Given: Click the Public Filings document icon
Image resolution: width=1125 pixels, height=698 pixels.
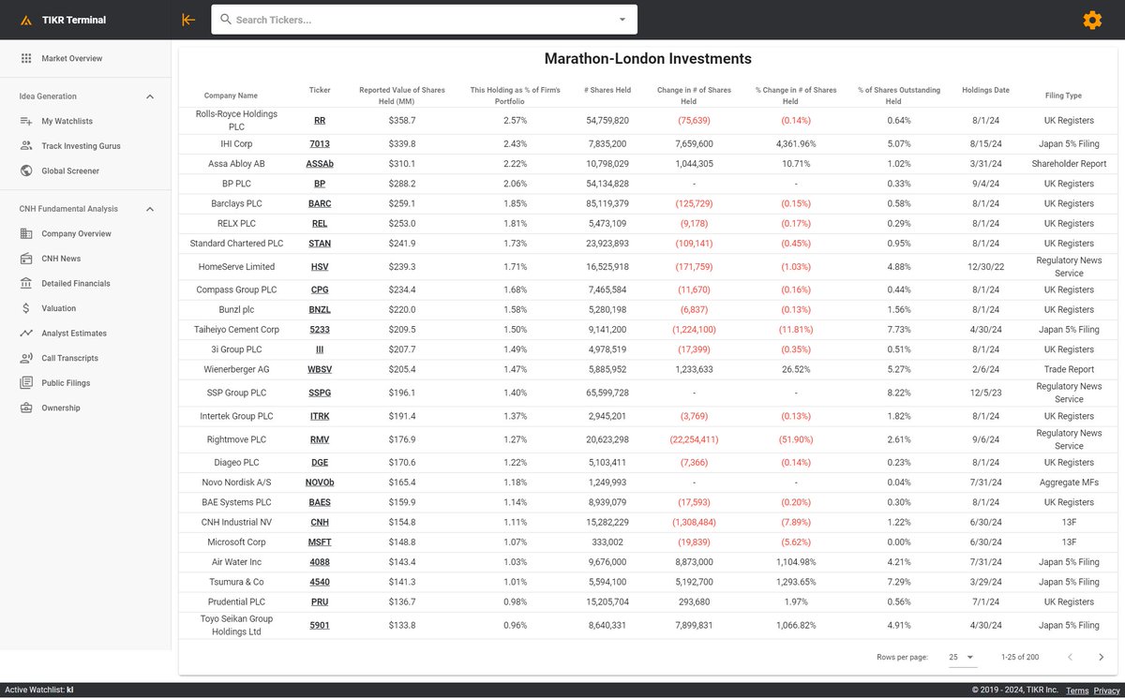Looking at the screenshot, I should pos(26,383).
